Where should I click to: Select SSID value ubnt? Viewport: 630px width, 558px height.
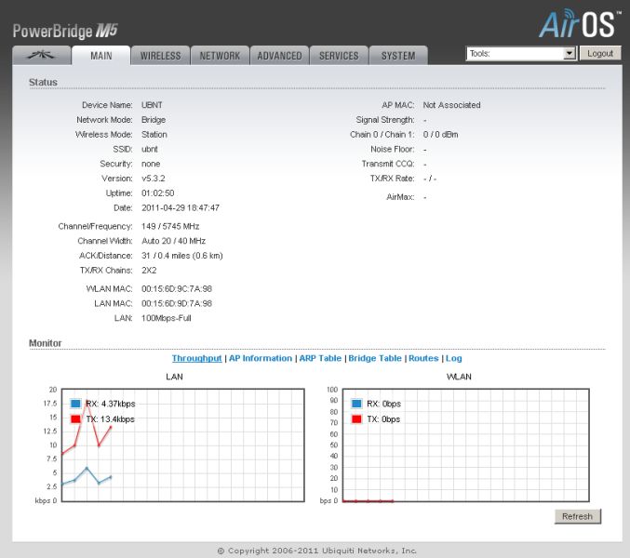[x=150, y=149]
